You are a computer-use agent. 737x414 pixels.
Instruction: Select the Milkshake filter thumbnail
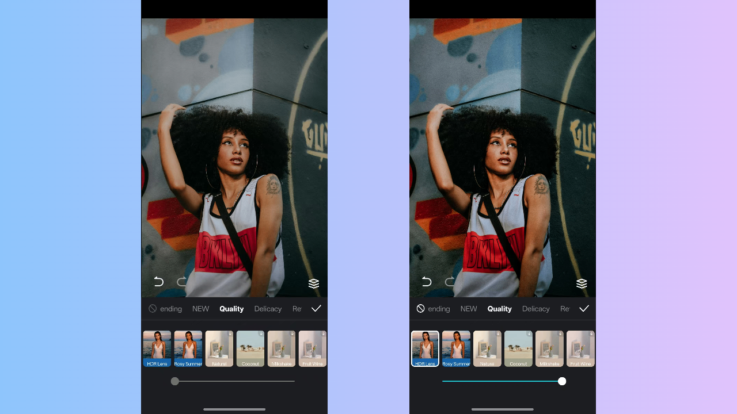coord(281,348)
